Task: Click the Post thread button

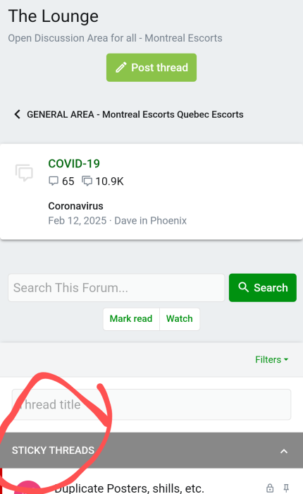Action: click(151, 68)
